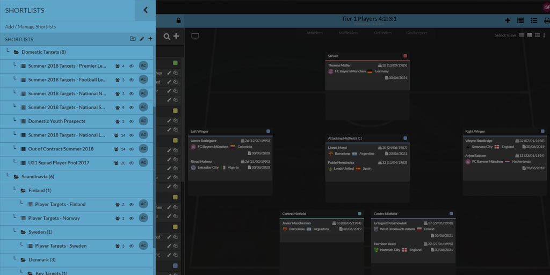Collapse the Shortlists side panel
Viewport: 550px width, 275px height.
click(x=146, y=10)
